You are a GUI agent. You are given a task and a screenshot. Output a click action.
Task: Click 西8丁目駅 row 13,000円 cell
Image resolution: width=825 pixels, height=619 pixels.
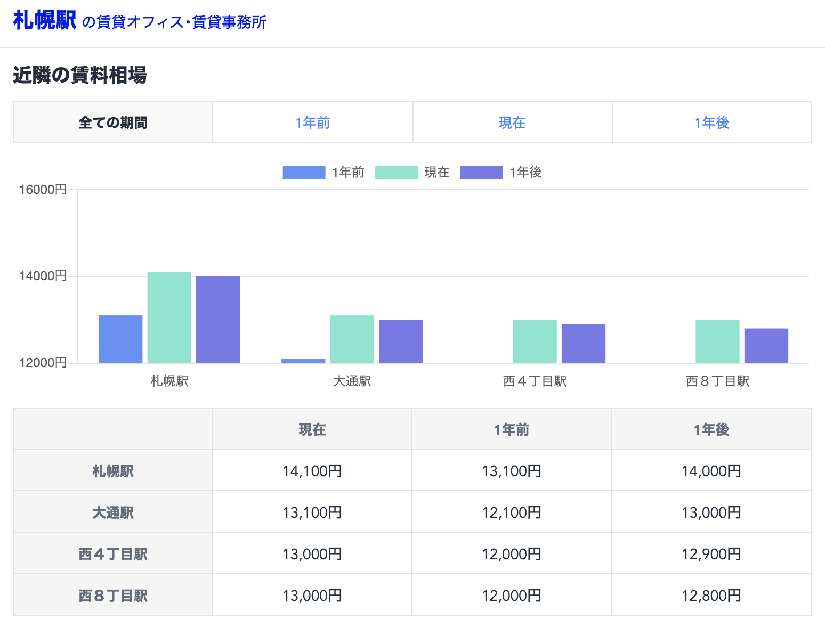pyautogui.click(x=312, y=596)
